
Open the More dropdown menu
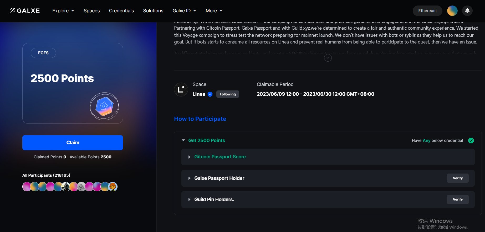[214, 11]
